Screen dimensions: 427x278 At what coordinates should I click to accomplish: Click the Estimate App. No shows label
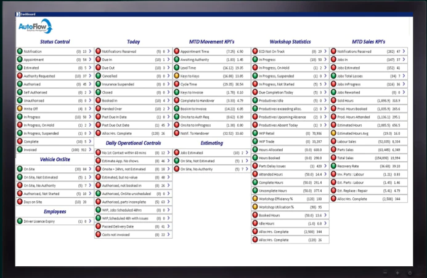coord(120,161)
